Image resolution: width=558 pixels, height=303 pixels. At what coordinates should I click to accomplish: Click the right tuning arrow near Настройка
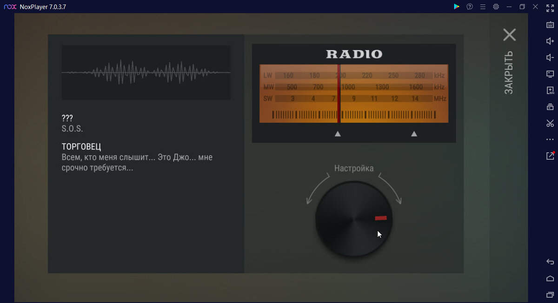tap(390, 188)
